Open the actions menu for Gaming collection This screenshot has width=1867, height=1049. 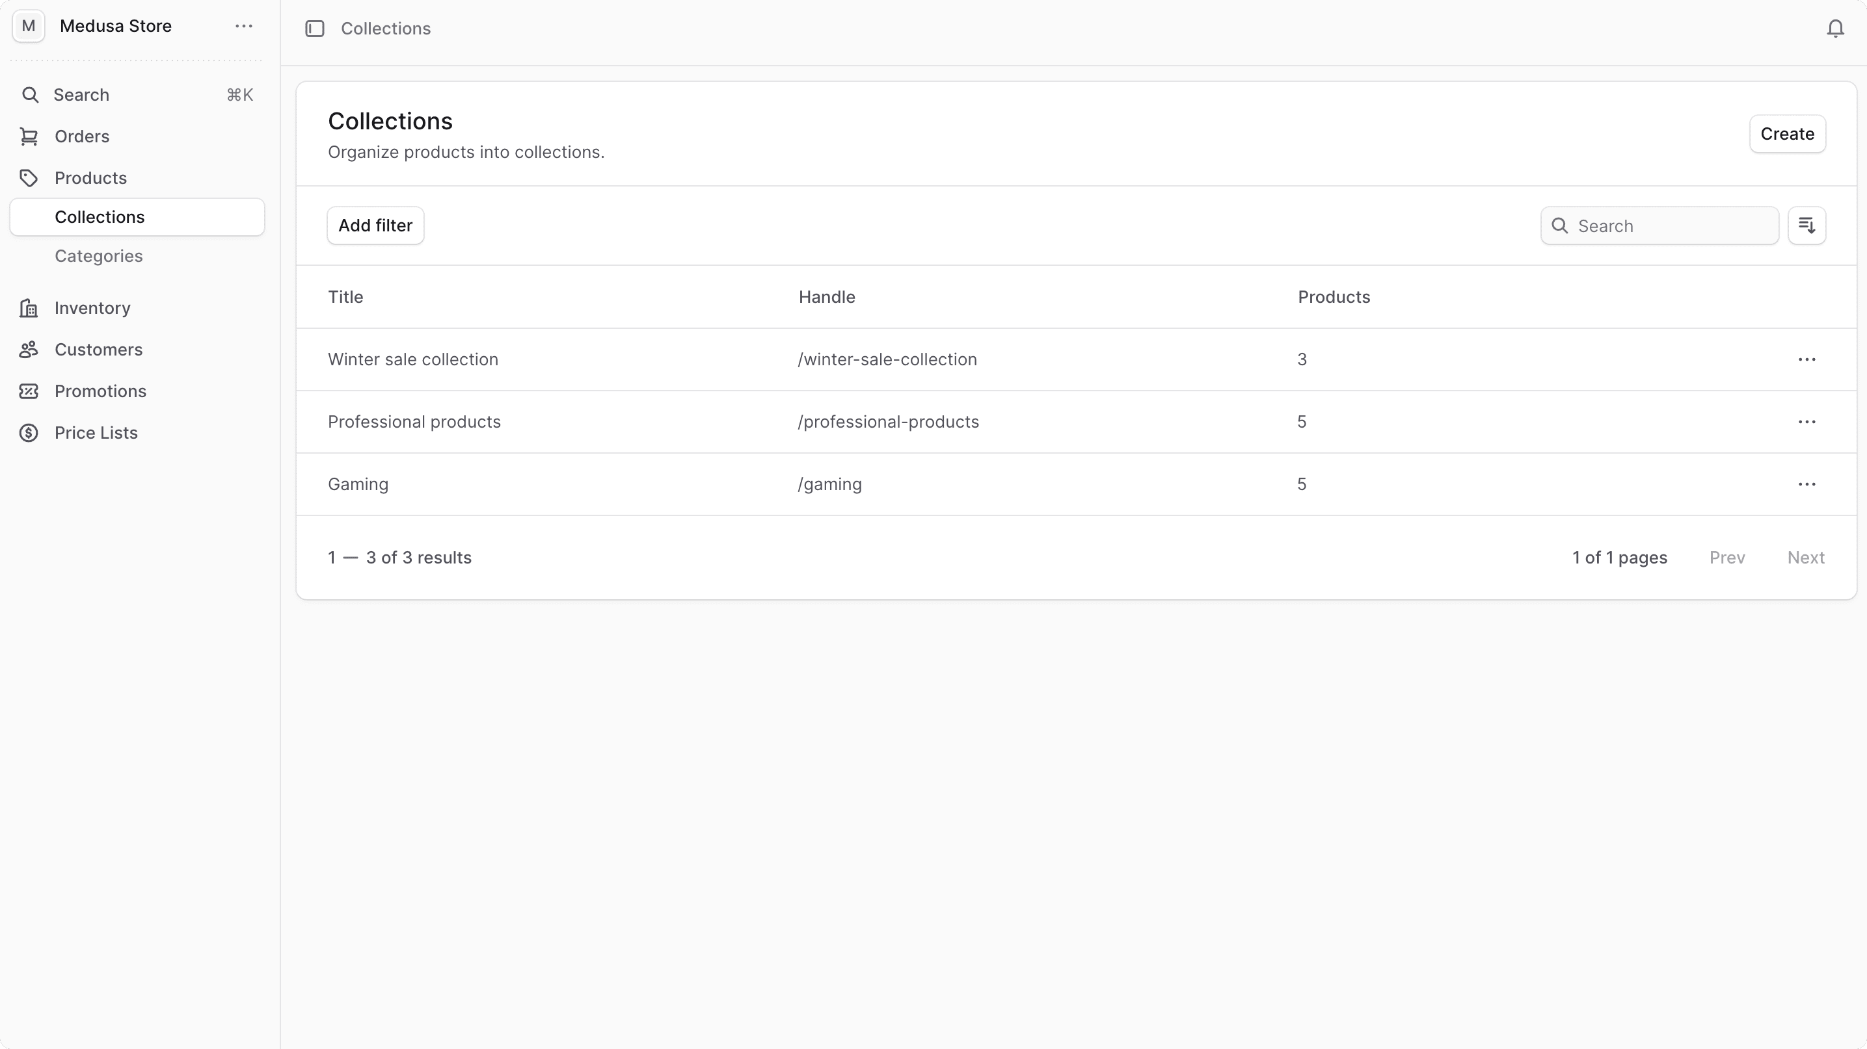click(x=1807, y=484)
